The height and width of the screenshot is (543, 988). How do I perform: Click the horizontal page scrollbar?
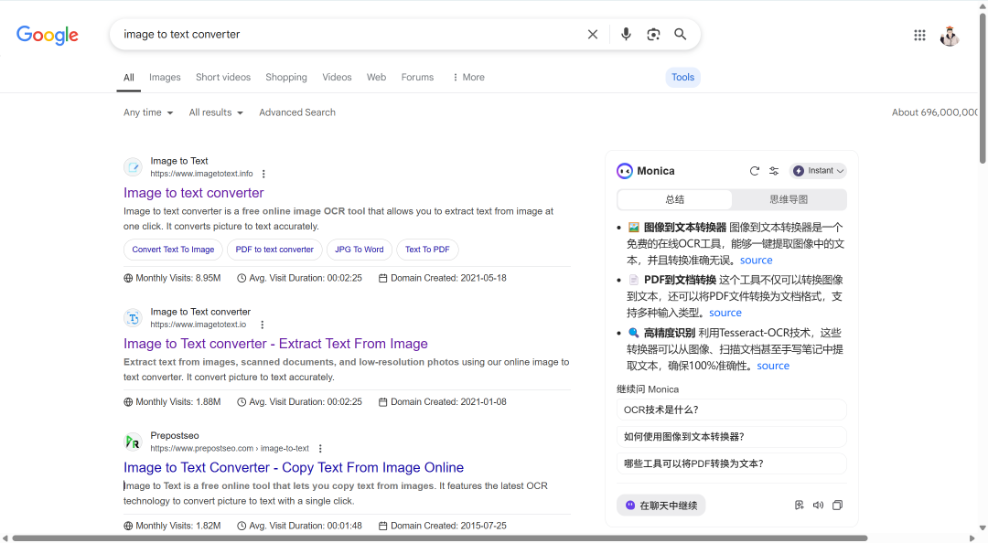(x=439, y=538)
